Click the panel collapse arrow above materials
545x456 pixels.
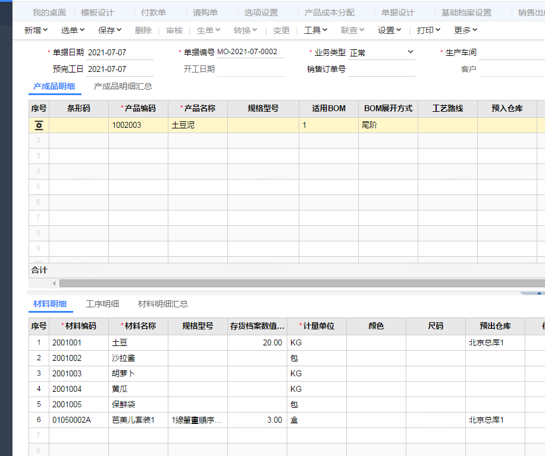(538, 293)
